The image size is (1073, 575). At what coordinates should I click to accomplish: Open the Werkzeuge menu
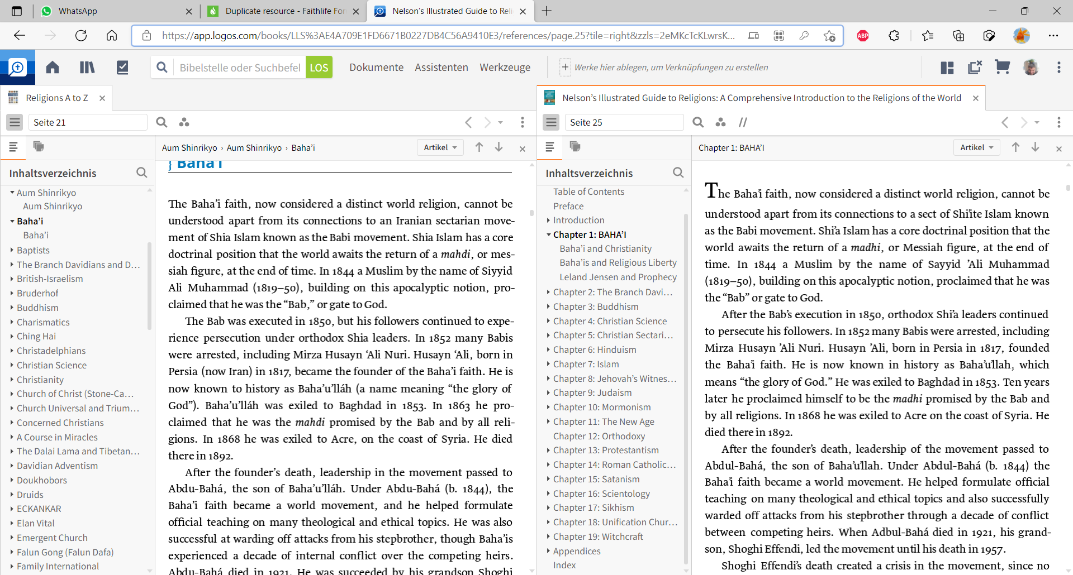505,68
